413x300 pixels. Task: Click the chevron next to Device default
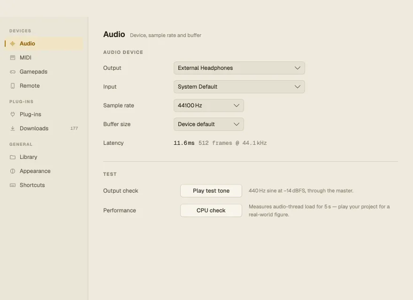(236, 124)
